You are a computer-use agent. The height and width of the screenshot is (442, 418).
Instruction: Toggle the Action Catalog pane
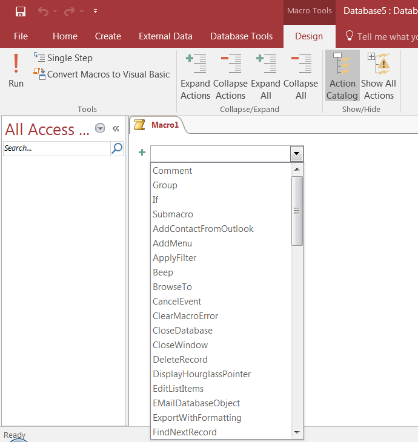pyautogui.click(x=342, y=76)
